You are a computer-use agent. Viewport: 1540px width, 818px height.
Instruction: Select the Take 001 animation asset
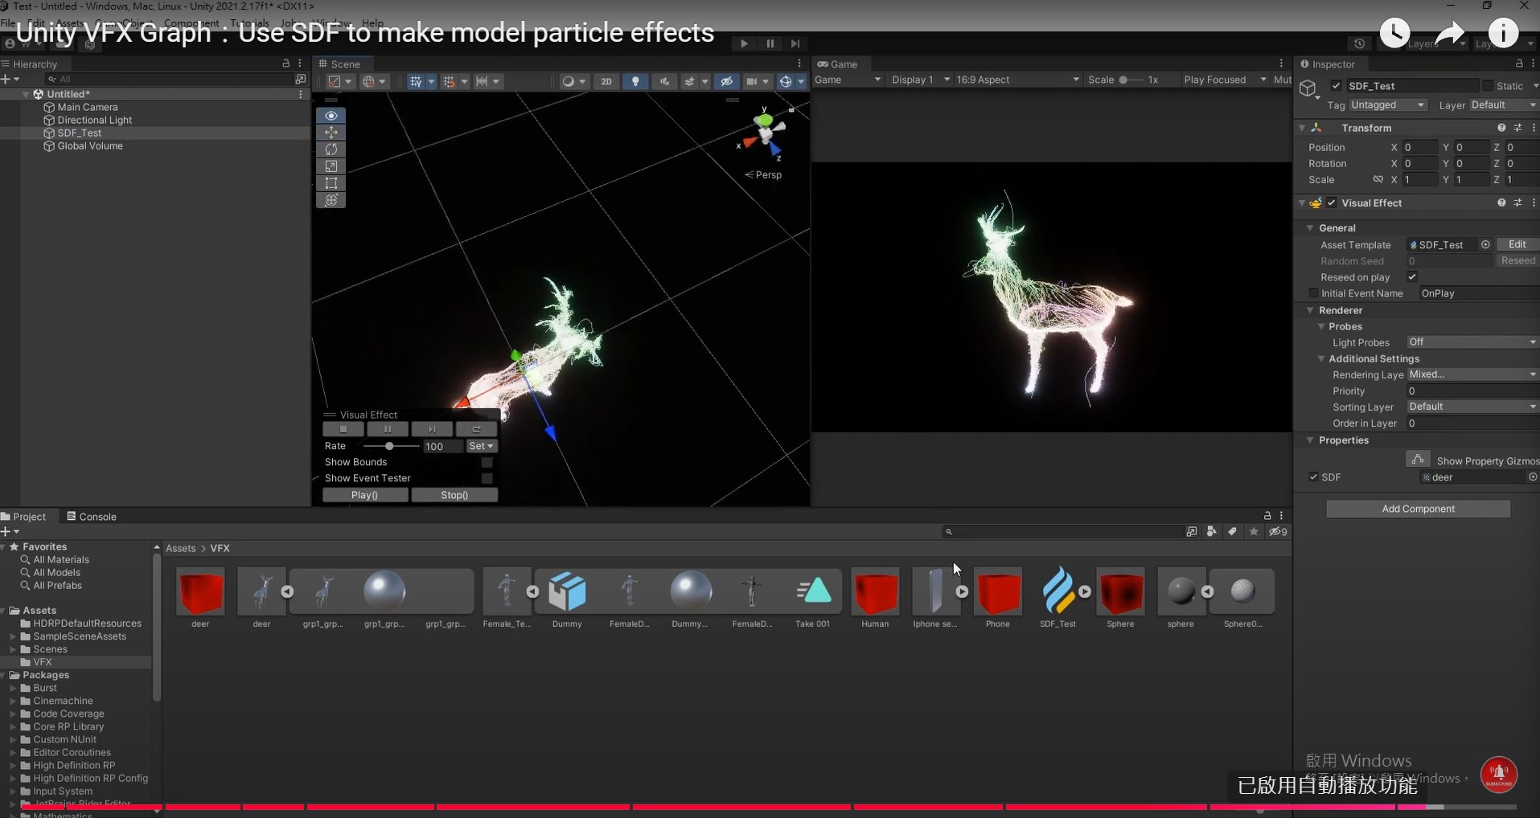click(x=813, y=592)
